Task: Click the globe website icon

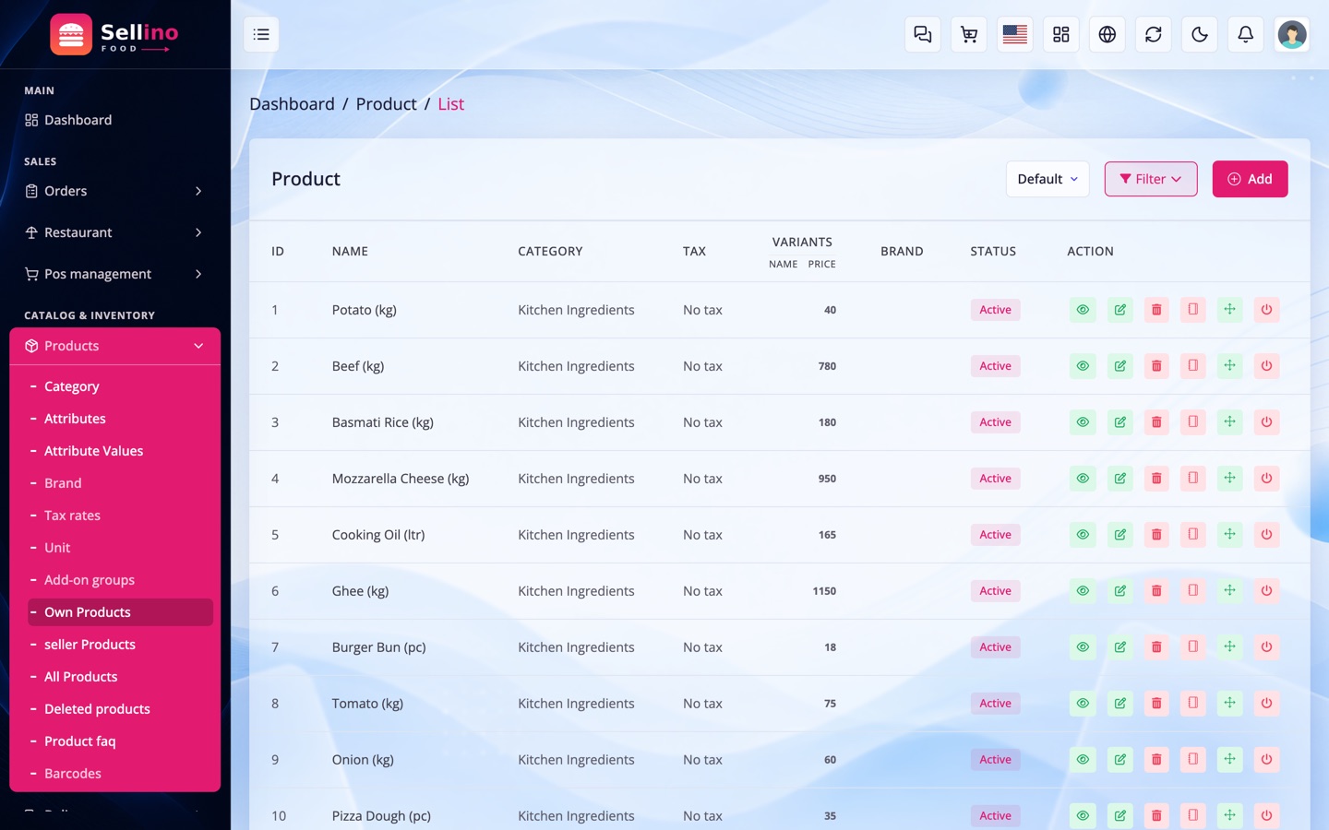Action: pyautogui.click(x=1107, y=35)
